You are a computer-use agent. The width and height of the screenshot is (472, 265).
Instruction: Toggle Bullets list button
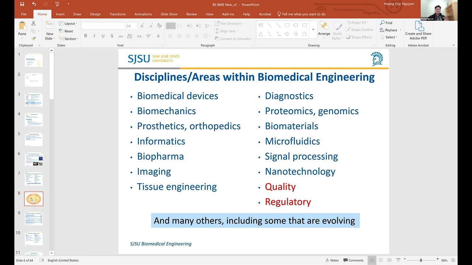tap(170, 26)
